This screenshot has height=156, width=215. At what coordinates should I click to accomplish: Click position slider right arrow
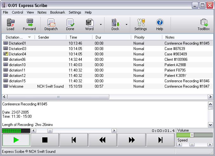(x=114, y=131)
